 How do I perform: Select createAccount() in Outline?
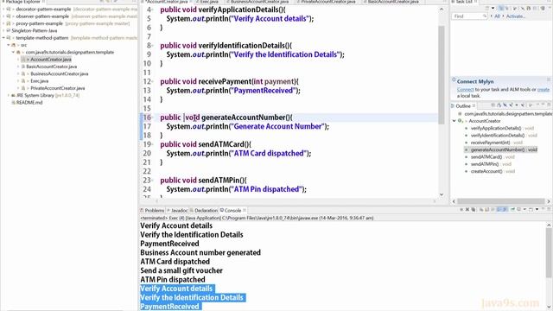[x=493, y=171]
